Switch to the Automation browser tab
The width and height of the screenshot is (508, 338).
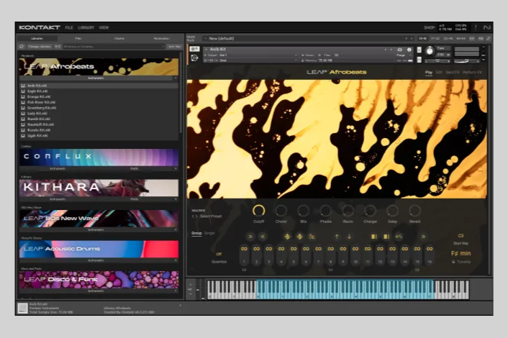(162, 39)
